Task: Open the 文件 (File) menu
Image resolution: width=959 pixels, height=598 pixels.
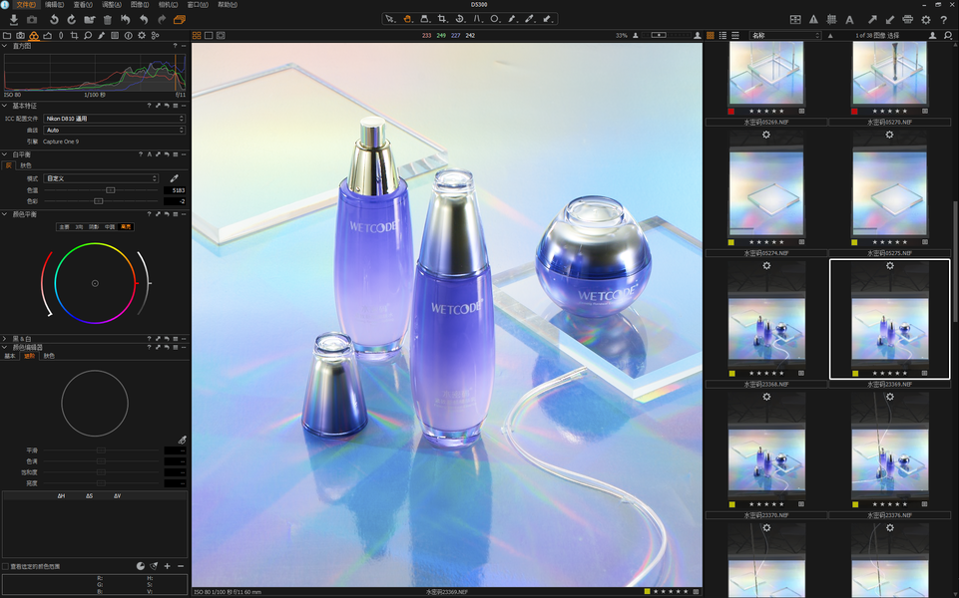Action: [x=25, y=4]
